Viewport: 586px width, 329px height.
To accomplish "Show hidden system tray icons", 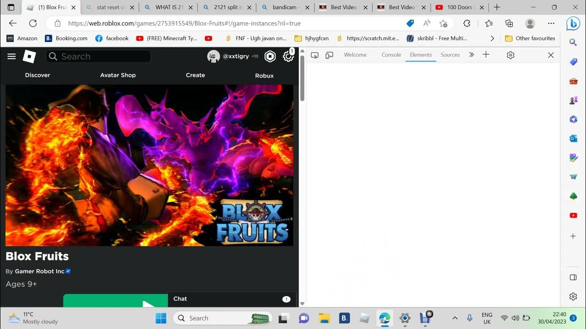I will (455, 318).
